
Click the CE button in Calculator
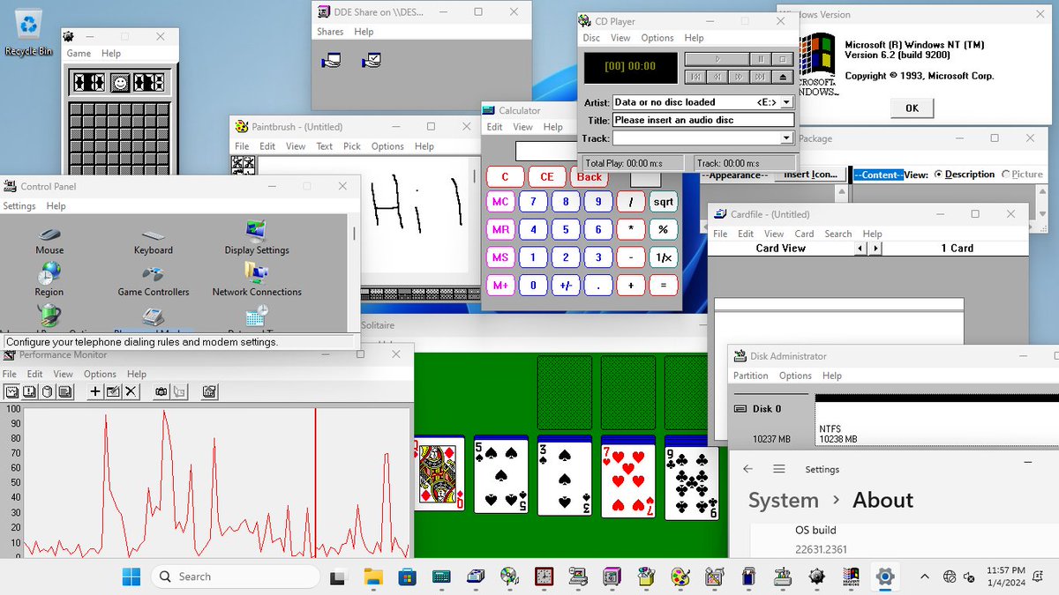click(547, 176)
